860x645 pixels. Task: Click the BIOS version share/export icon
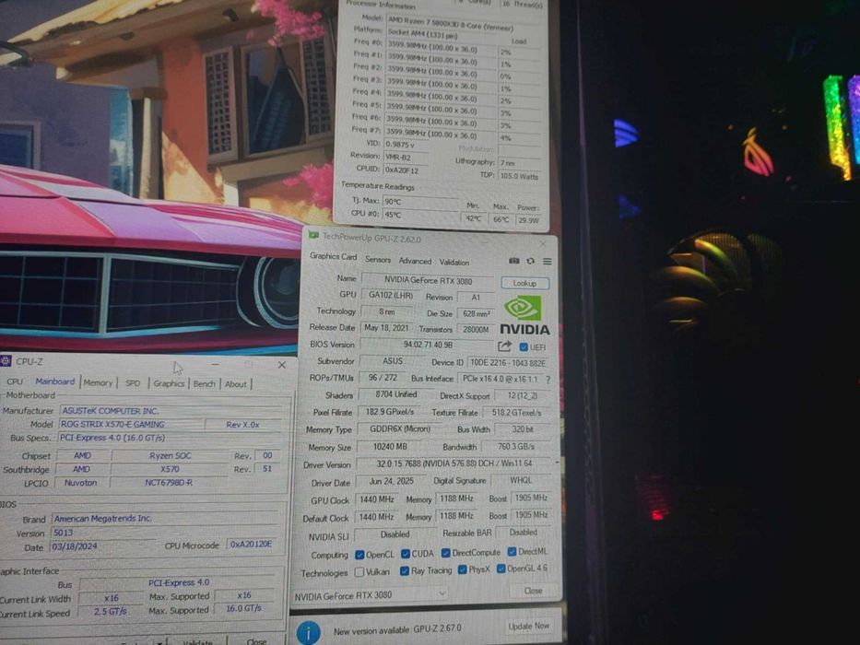[504, 346]
